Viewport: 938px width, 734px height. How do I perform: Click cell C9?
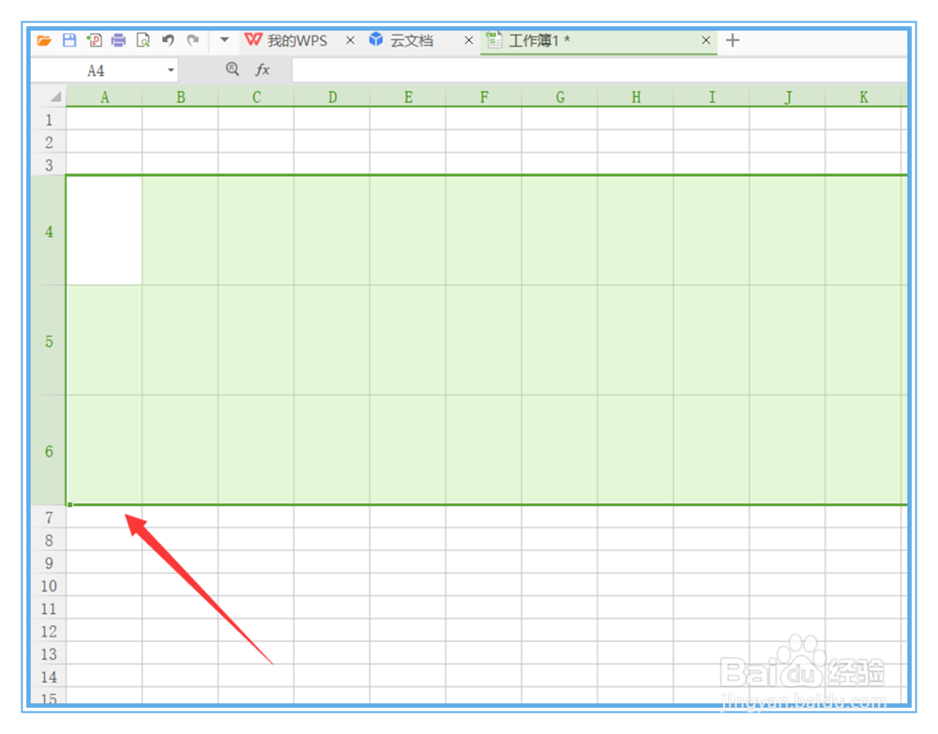pyautogui.click(x=256, y=562)
